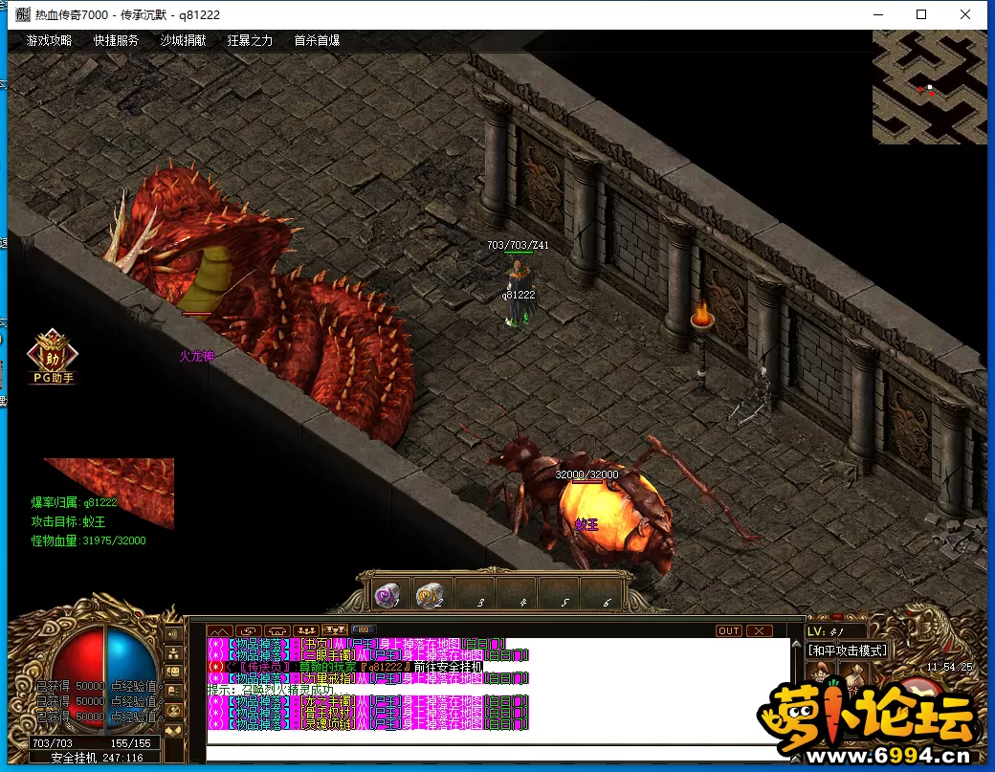Click the 安全挂机 247:116 map coordinates
Screen dimensions: 995x772
click(97, 758)
